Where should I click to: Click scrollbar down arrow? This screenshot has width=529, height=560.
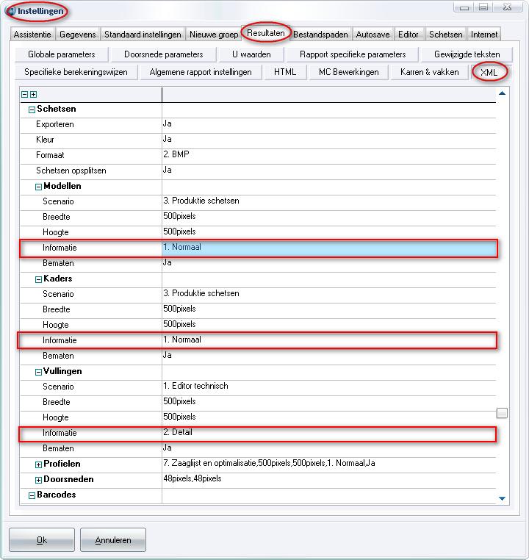(x=502, y=498)
